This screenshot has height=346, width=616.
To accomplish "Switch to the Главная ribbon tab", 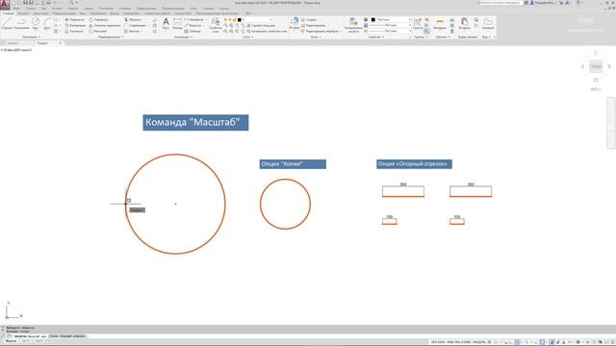I will click(9, 13).
